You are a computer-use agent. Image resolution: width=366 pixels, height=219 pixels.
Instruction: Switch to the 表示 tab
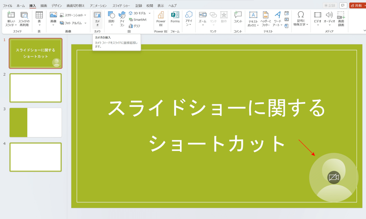click(161, 6)
